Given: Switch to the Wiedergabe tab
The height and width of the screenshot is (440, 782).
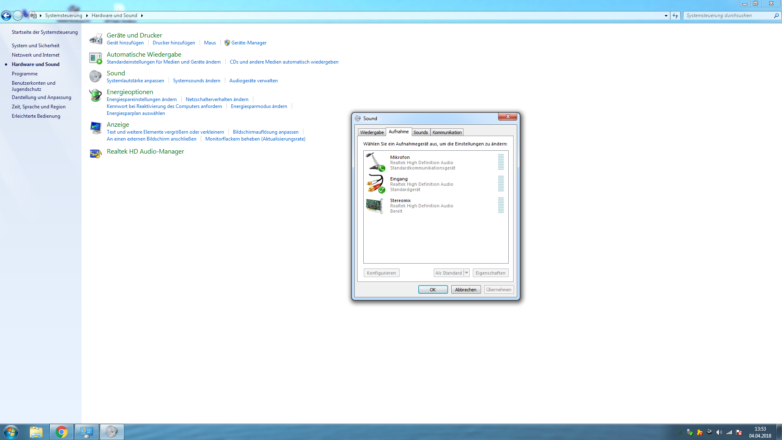Looking at the screenshot, I should (x=372, y=132).
